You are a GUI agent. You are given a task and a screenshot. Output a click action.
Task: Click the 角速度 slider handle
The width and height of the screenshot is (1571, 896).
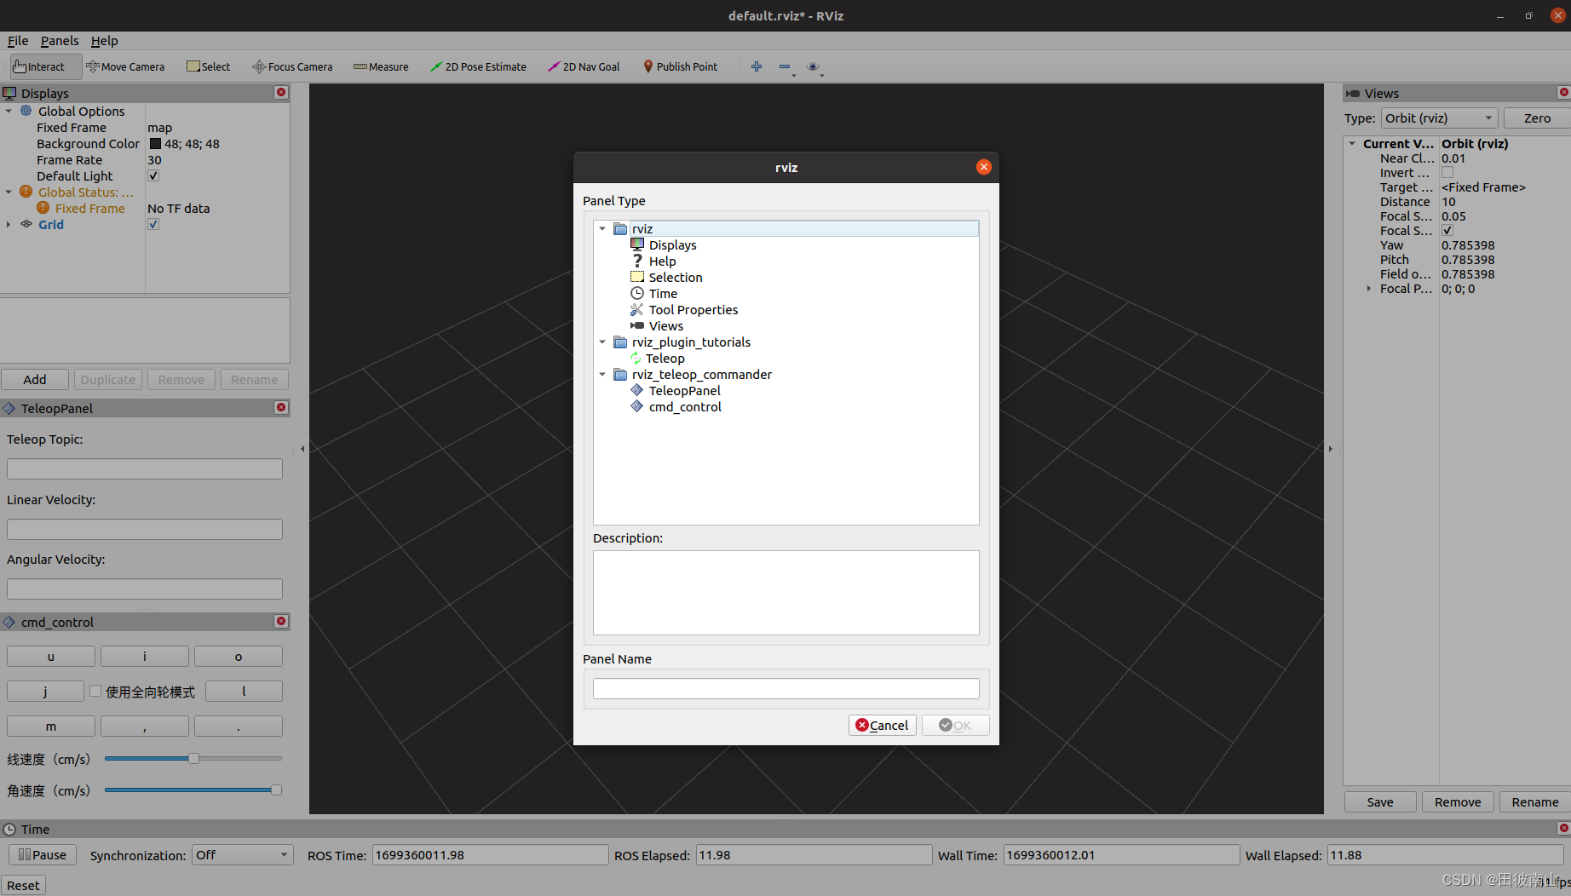coord(276,790)
